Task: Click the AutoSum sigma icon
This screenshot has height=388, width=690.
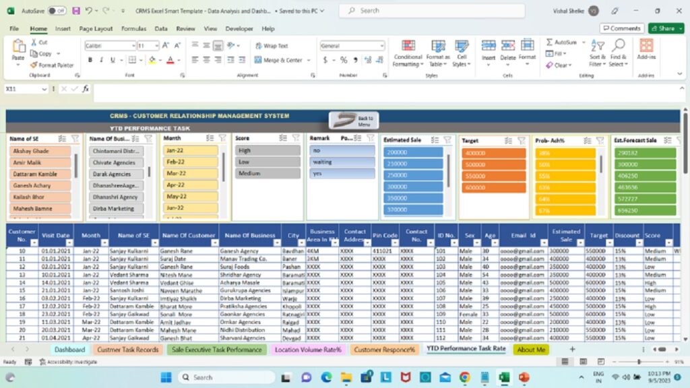Action: coord(549,42)
